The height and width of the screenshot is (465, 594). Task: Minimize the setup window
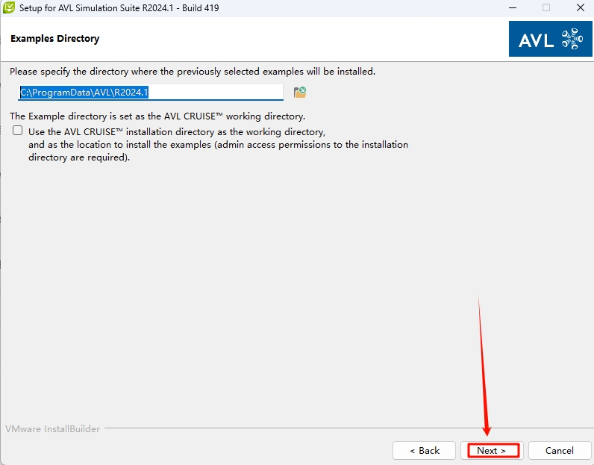tap(513, 8)
